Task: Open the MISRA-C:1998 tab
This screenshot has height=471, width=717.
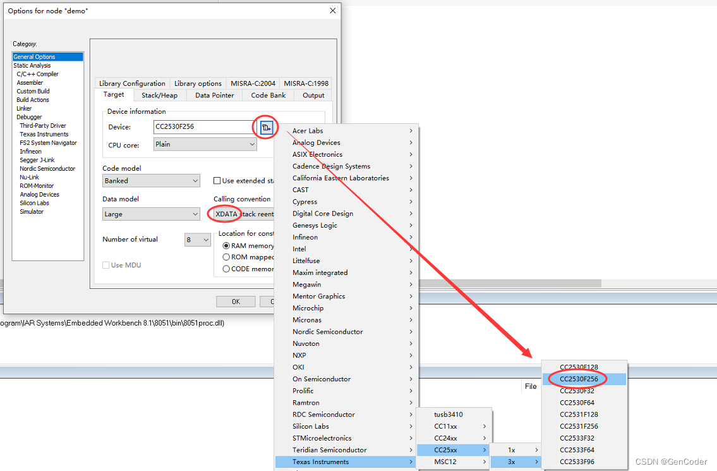Action: [306, 83]
